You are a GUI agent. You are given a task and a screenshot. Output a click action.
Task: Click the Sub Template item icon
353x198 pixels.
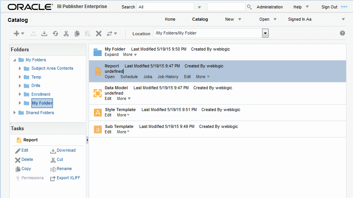[98, 129]
